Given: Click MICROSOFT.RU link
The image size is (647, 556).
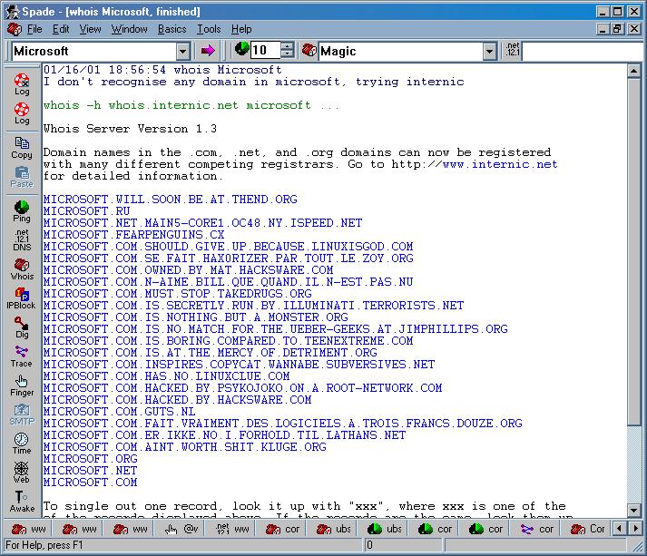Looking at the screenshot, I should [x=86, y=211].
